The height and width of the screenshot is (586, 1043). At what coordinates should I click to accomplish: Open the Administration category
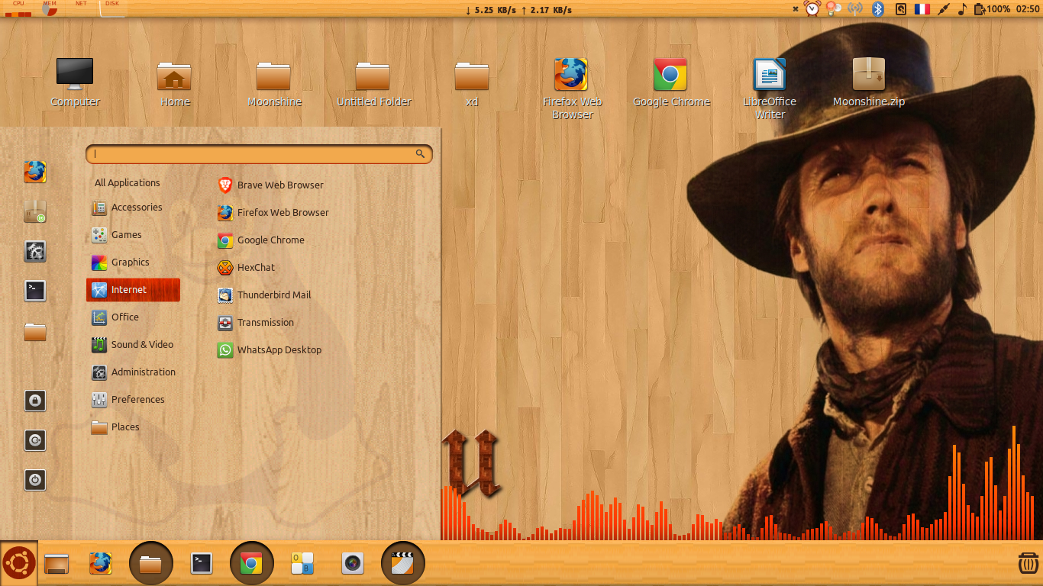[x=133, y=372]
